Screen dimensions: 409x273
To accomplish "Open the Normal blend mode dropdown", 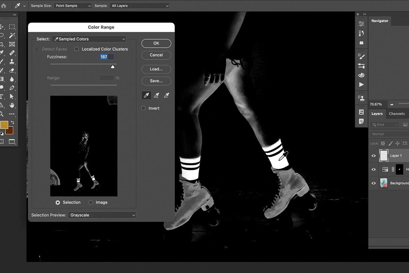I will point(390,134).
